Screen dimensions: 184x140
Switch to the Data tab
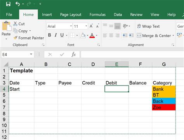click(x=118, y=14)
